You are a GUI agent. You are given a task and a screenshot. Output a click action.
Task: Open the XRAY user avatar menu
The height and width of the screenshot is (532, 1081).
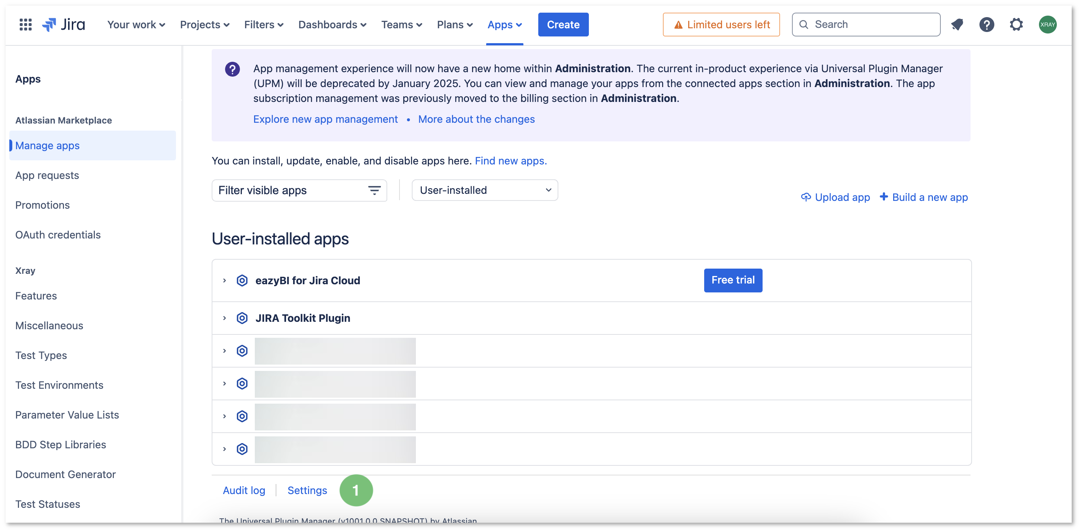point(1048,24)
